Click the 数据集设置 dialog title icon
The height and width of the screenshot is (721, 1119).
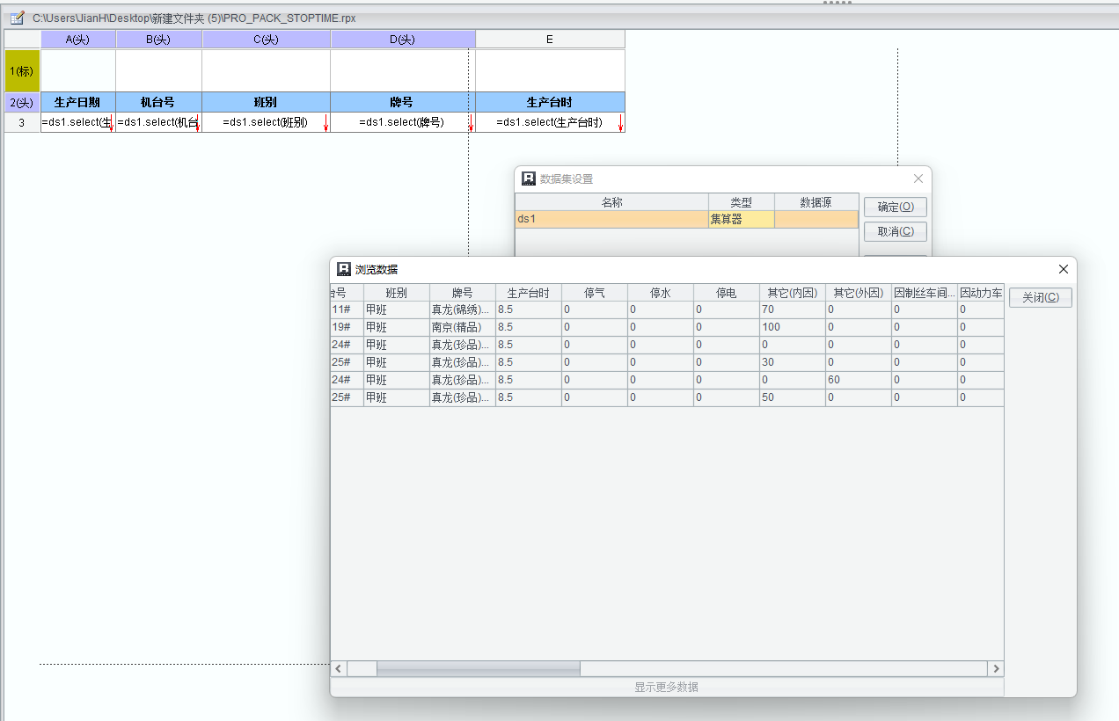(528, 178)
